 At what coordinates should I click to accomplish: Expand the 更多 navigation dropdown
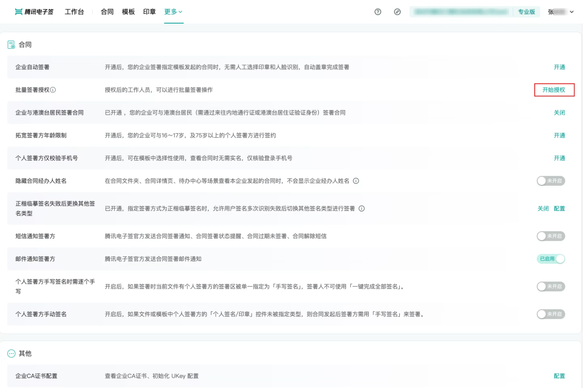(173, 12)
